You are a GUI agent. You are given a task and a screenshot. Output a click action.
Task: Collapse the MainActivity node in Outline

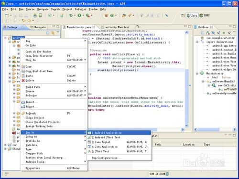point(197,74)
